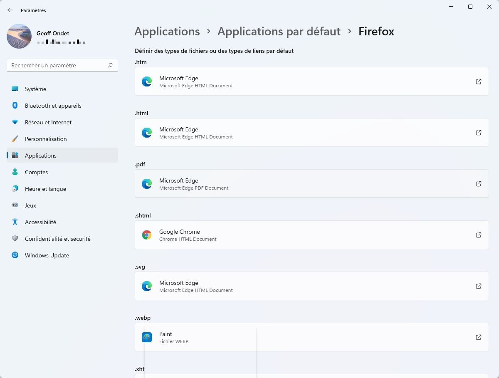Click the open-link icon in .svg row

click(479, 286)
